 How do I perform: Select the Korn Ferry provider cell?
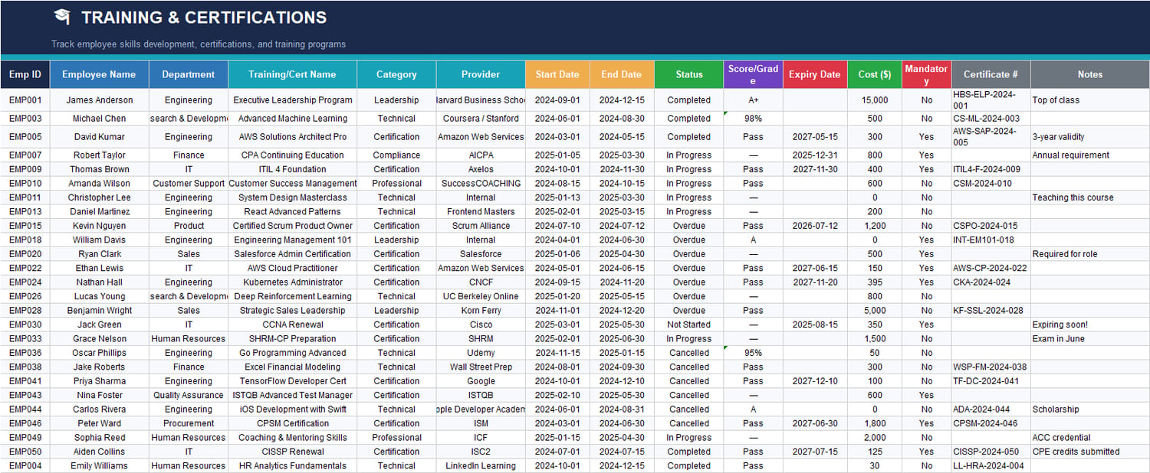coord(481,311)
